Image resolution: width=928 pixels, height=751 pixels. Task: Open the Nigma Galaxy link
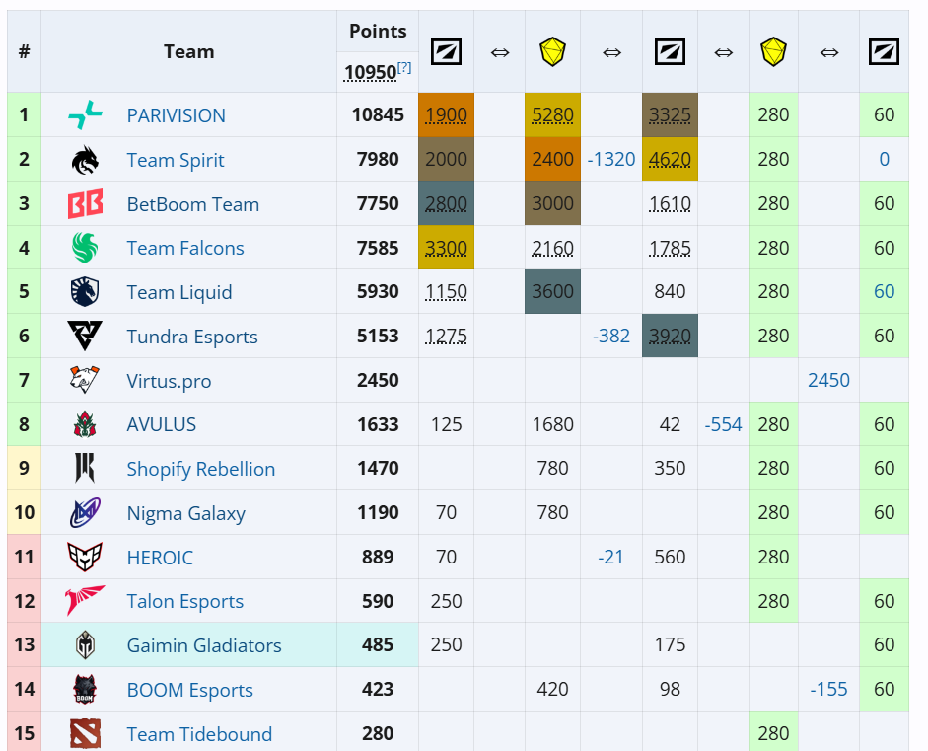coord(185,513)
